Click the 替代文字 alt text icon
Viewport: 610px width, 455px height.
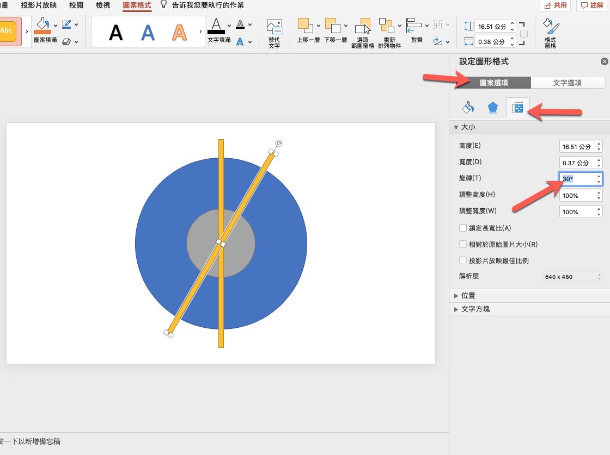pyautogui.click(x=274, y=28)
